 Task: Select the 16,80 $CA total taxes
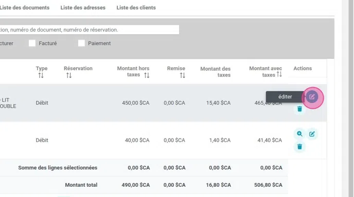(x=218, y=185)
